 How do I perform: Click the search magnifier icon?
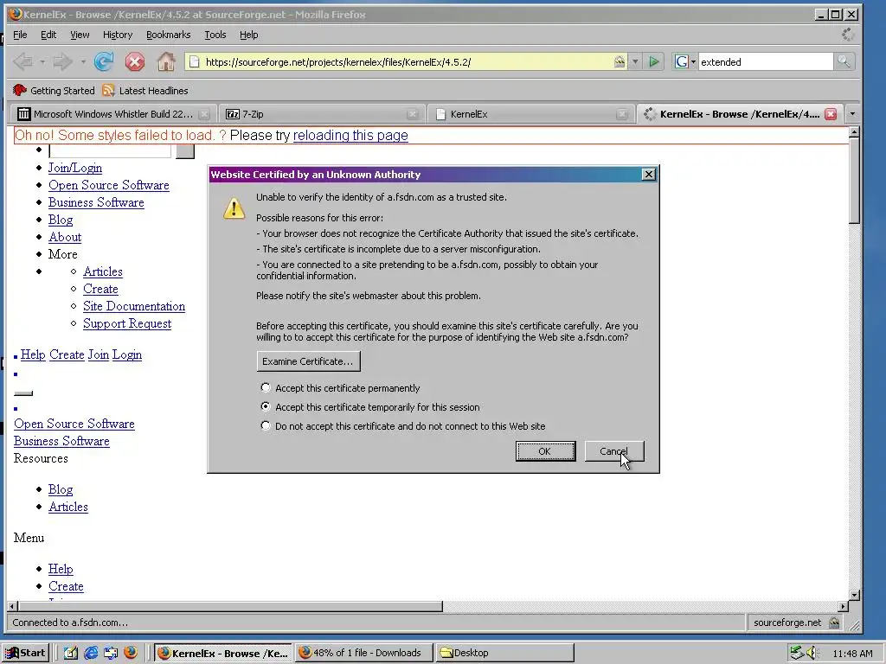844,61
